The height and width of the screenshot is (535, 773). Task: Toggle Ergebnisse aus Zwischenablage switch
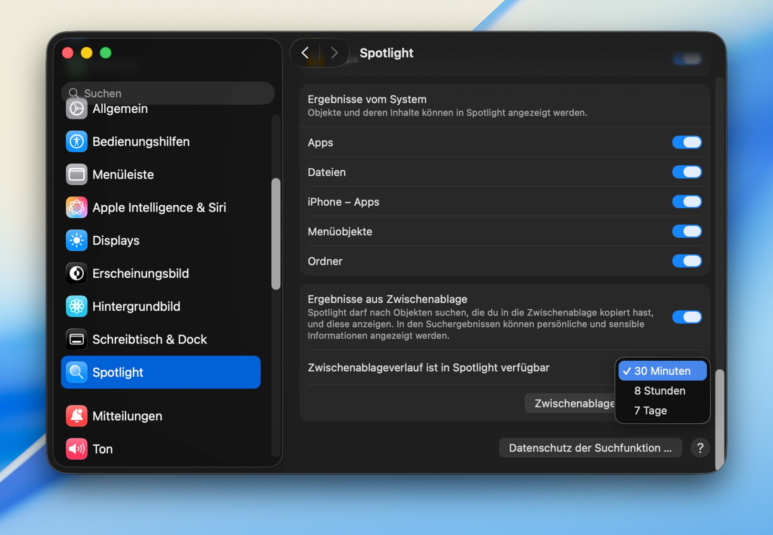pyautogui.click(x=686, y=317)
